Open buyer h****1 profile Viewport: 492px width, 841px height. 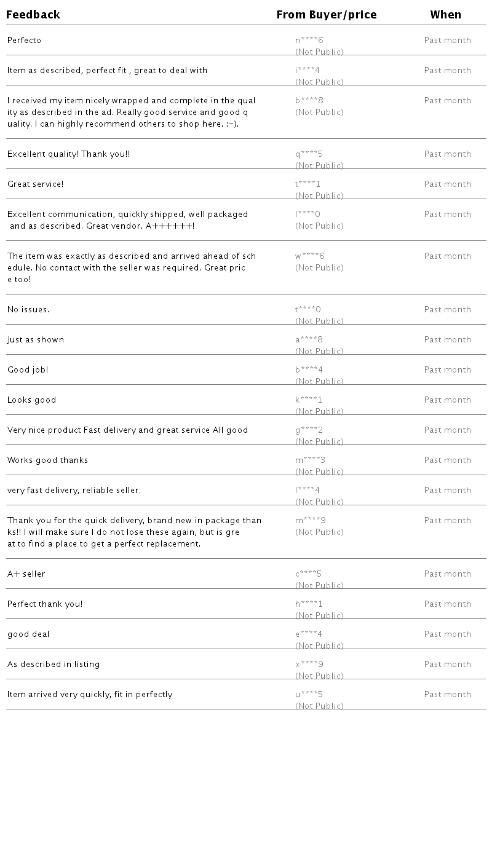click(x=309, y=604)
